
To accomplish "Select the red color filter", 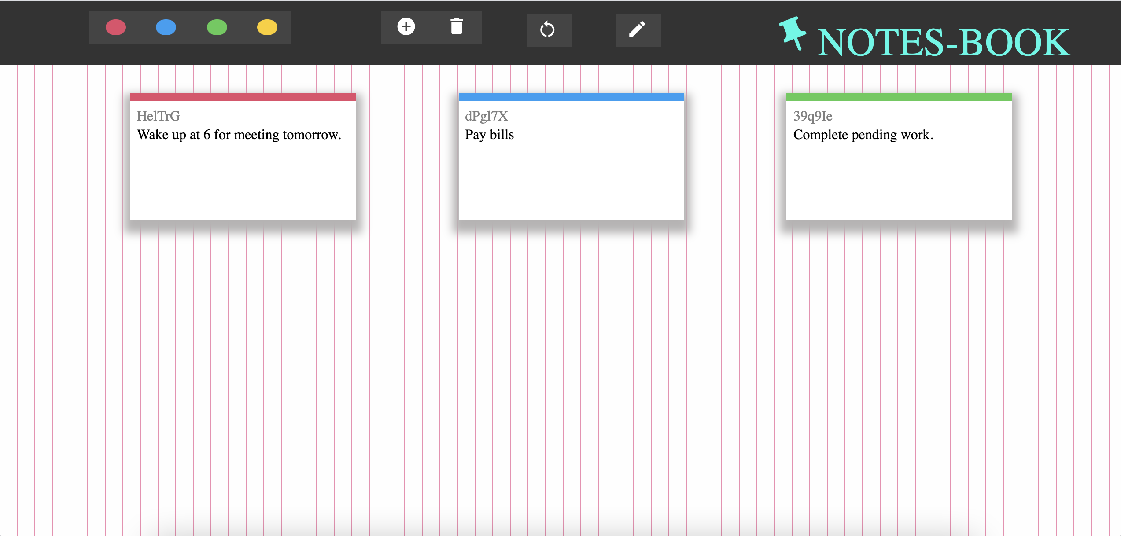I will (x=116, y=27).
